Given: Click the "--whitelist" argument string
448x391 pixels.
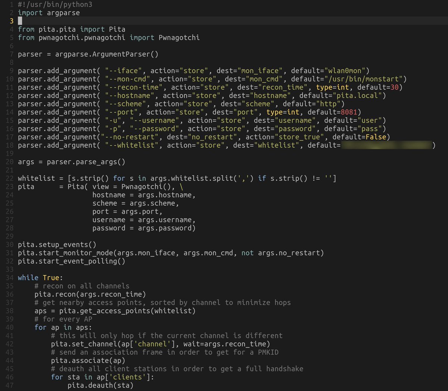Looking at the screenshot, I should pos(132,145).
